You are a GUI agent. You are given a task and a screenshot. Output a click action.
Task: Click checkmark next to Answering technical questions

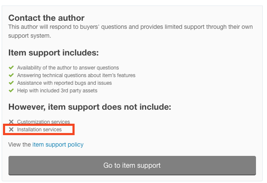pyautogui.click(x=11, y=75)
